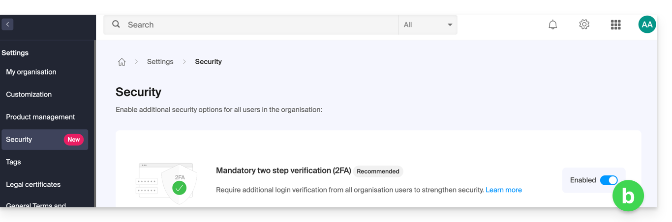This screenshot has width=672, height=222.
Task: Click the search magnifier icon
Action: coord(116,25)
